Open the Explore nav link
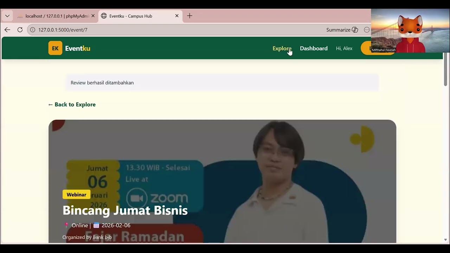Image resolution: width=450 pixels, height=253 pixels. click(x=282, y=48)
